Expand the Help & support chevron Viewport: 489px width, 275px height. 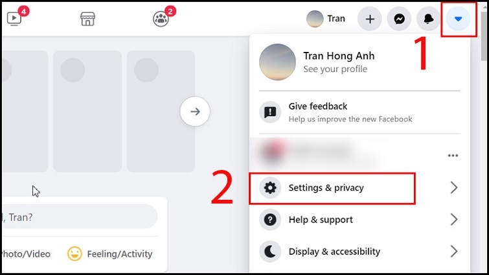(x=454, y=219)
